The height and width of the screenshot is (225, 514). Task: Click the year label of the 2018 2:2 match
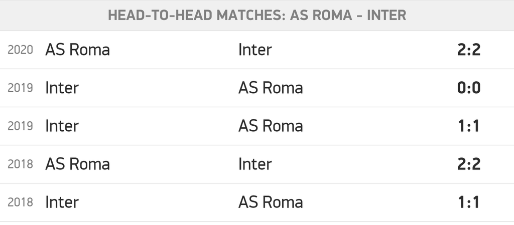(21, 164)
